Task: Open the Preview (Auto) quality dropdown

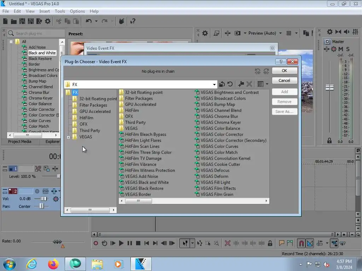Action: 280,33
